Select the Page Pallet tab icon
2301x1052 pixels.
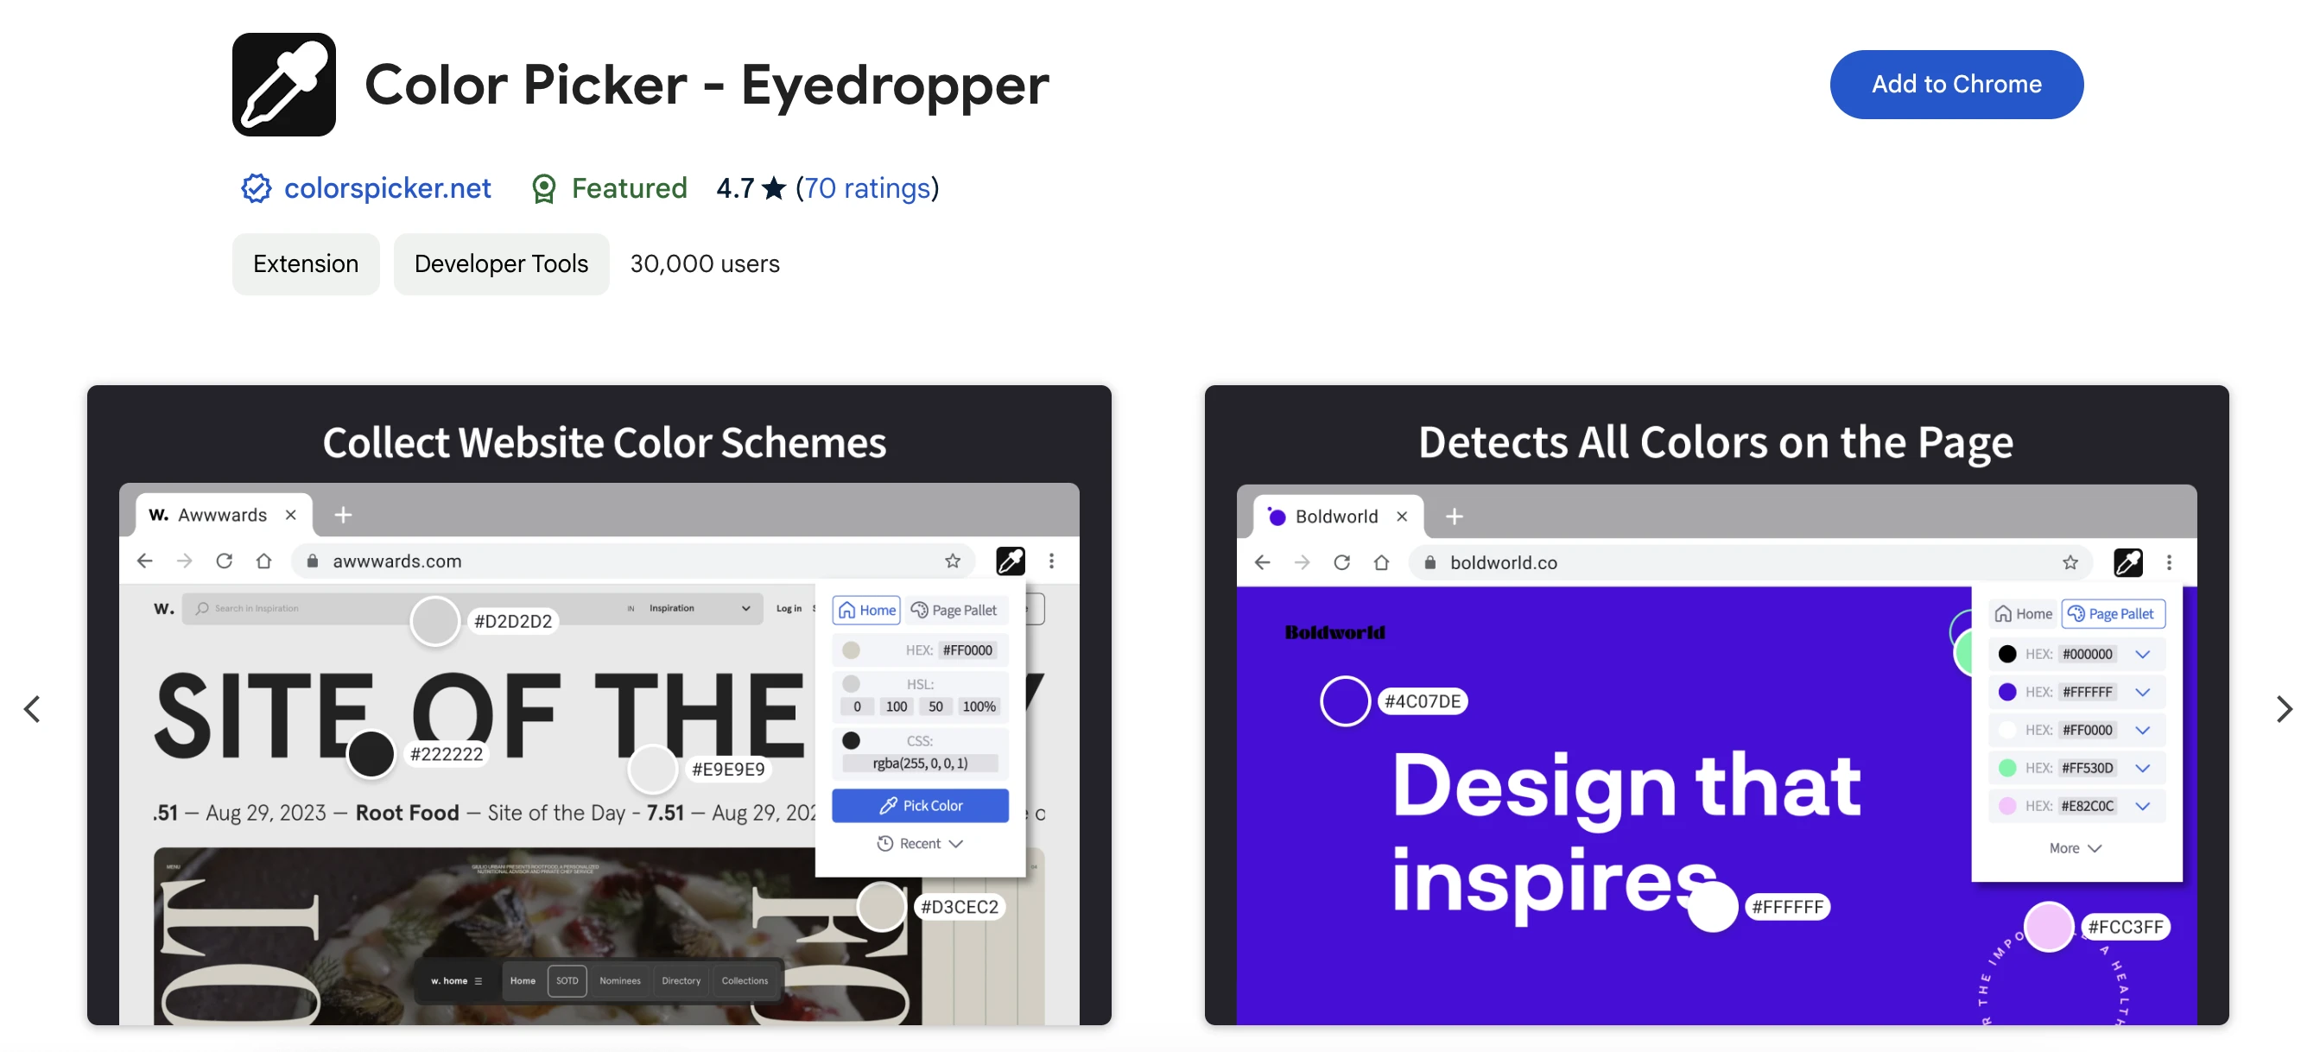tap(920, 611)
